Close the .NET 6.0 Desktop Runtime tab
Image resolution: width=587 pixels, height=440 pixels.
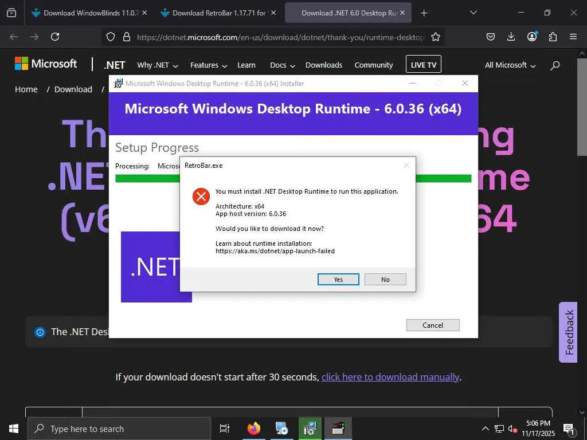tap(402, 13)
